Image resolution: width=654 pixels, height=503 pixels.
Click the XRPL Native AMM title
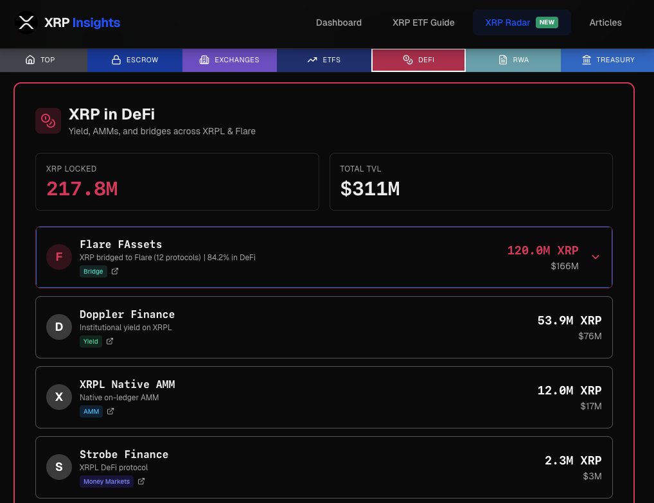click(x=127, y=385)
